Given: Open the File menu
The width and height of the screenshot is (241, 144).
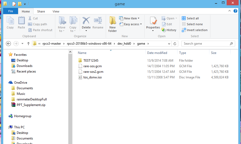Looking at the screenshot, I should point(11,11).
